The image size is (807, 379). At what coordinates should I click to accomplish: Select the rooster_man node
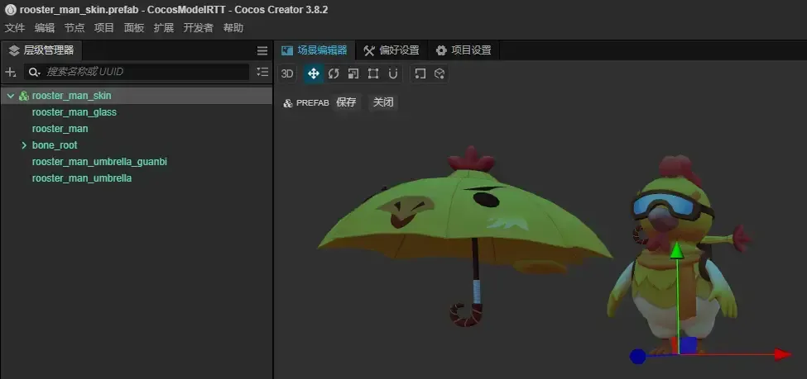[60, 128]
